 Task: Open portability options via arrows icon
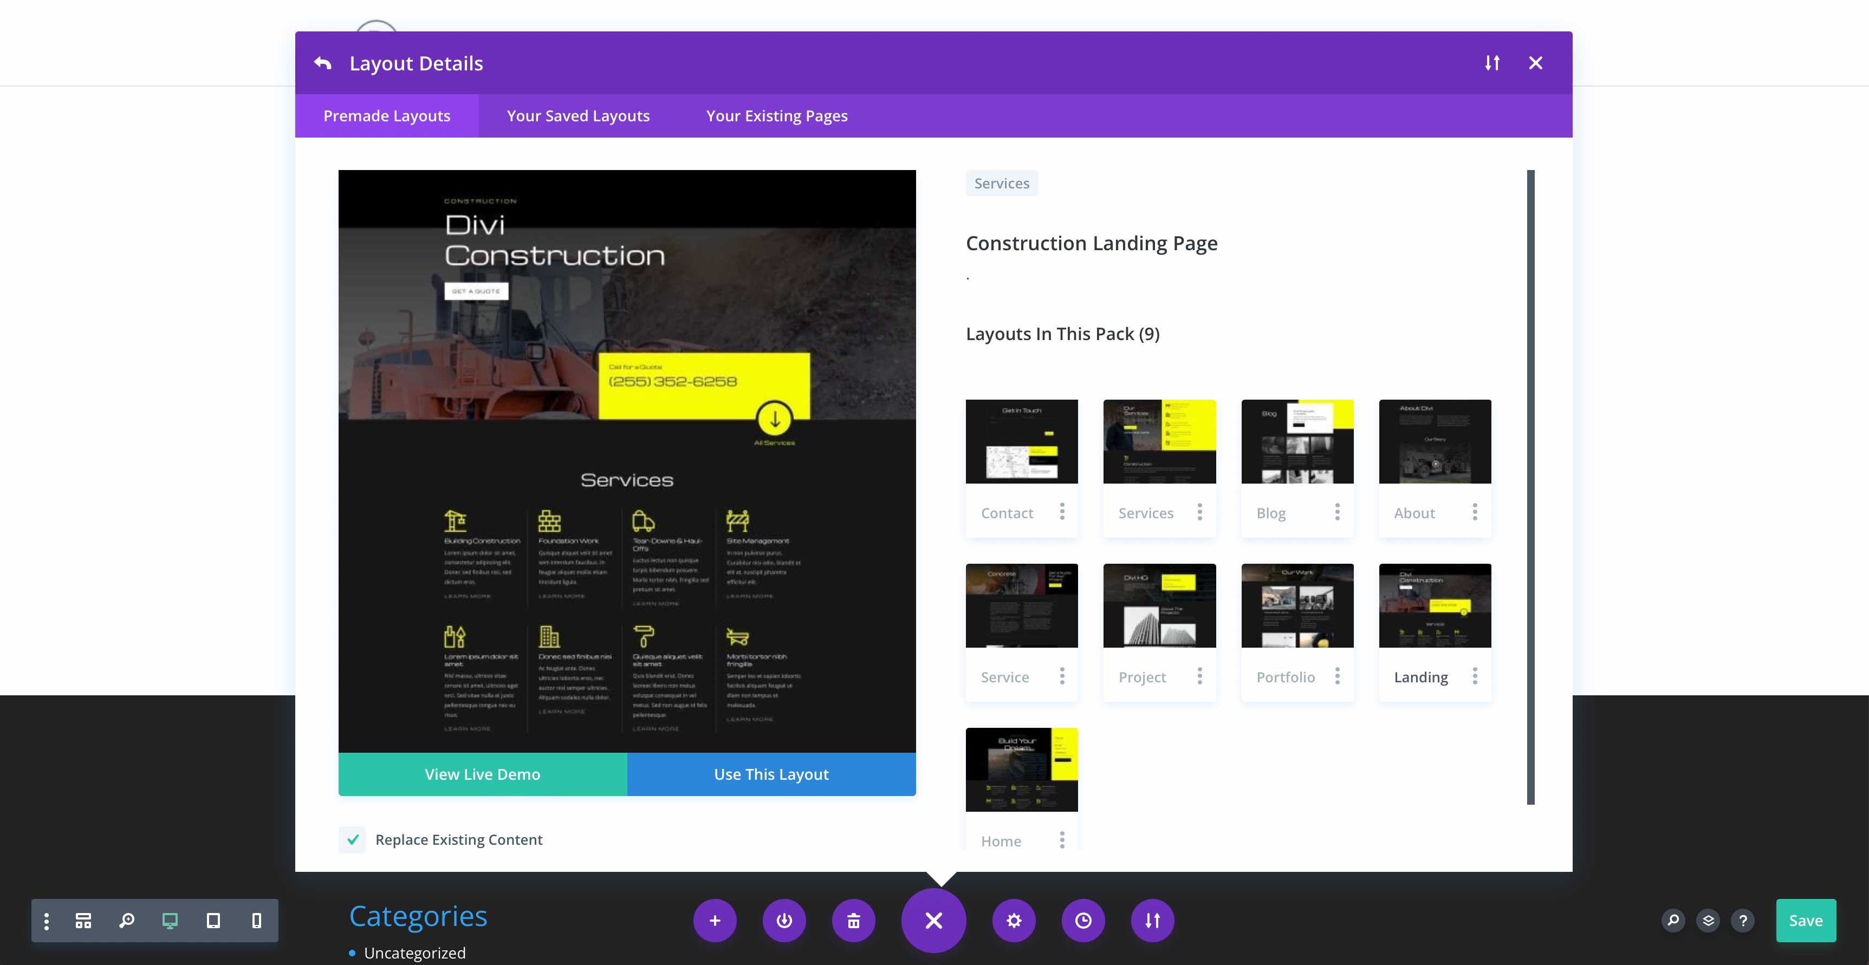[x=1152, y=920]
